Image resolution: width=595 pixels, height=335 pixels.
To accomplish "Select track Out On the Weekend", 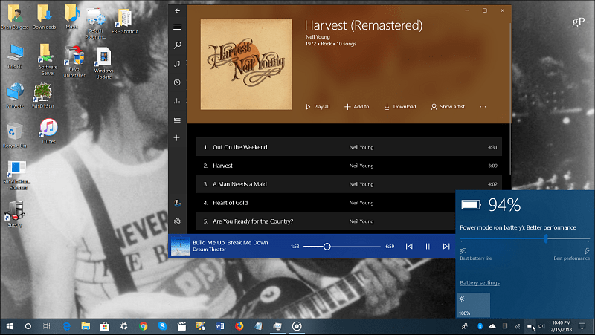I will [349, 147].
